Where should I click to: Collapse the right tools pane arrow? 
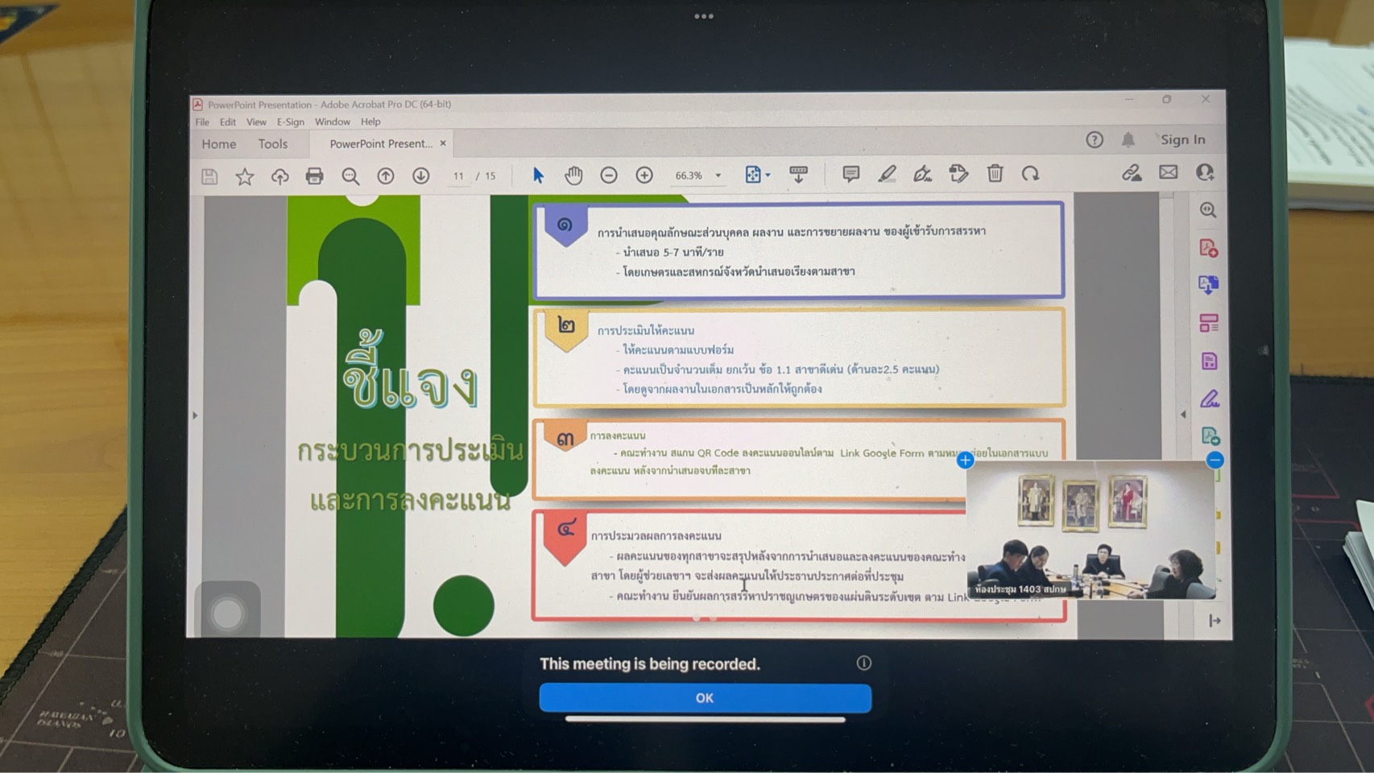click(x=1183, y=414)
